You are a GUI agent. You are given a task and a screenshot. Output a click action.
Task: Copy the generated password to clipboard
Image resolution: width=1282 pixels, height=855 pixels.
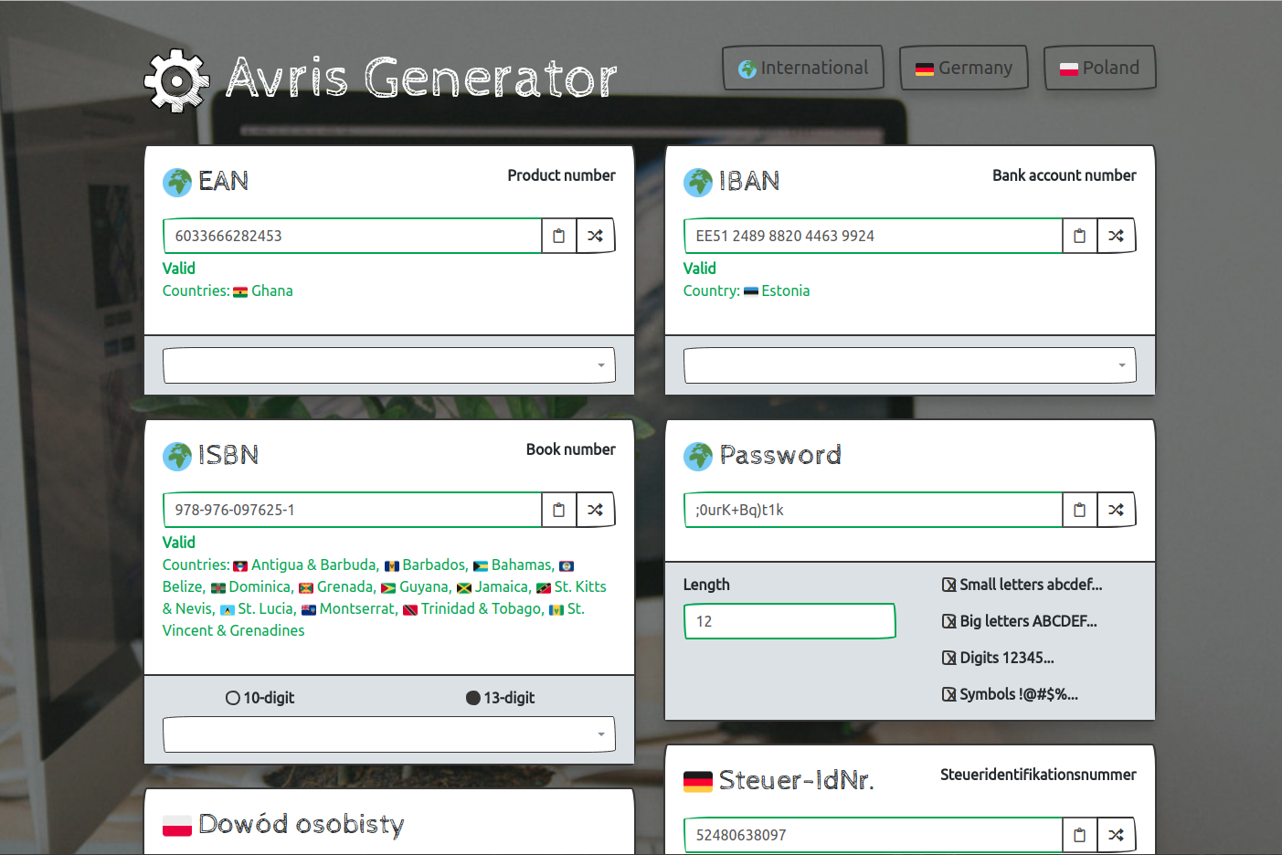tap(1080, 510)
